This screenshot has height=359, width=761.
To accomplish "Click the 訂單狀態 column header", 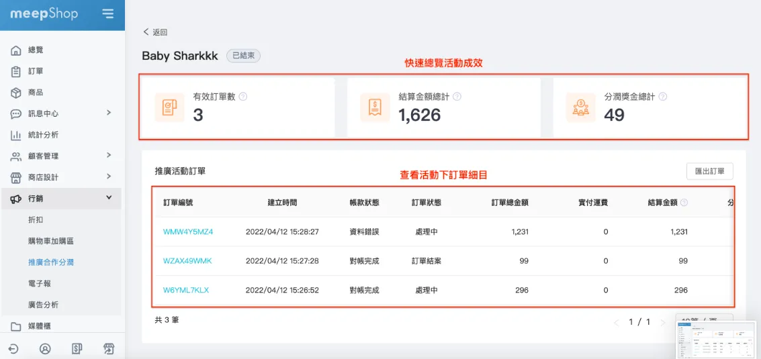I will pos(426,203).
